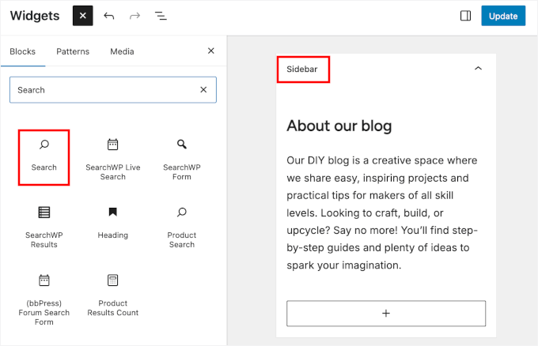This screenshot has width=538, height=346.
Task: Add the Heading block
Action: pos(112,223)
